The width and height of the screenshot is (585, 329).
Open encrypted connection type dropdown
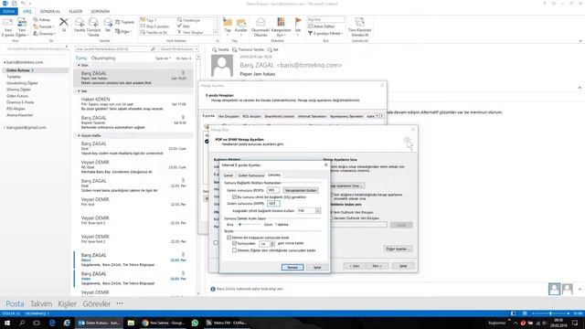click(x=318, y=211)
